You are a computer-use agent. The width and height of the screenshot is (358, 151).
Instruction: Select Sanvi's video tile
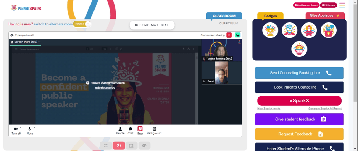(x=222, y=73)
